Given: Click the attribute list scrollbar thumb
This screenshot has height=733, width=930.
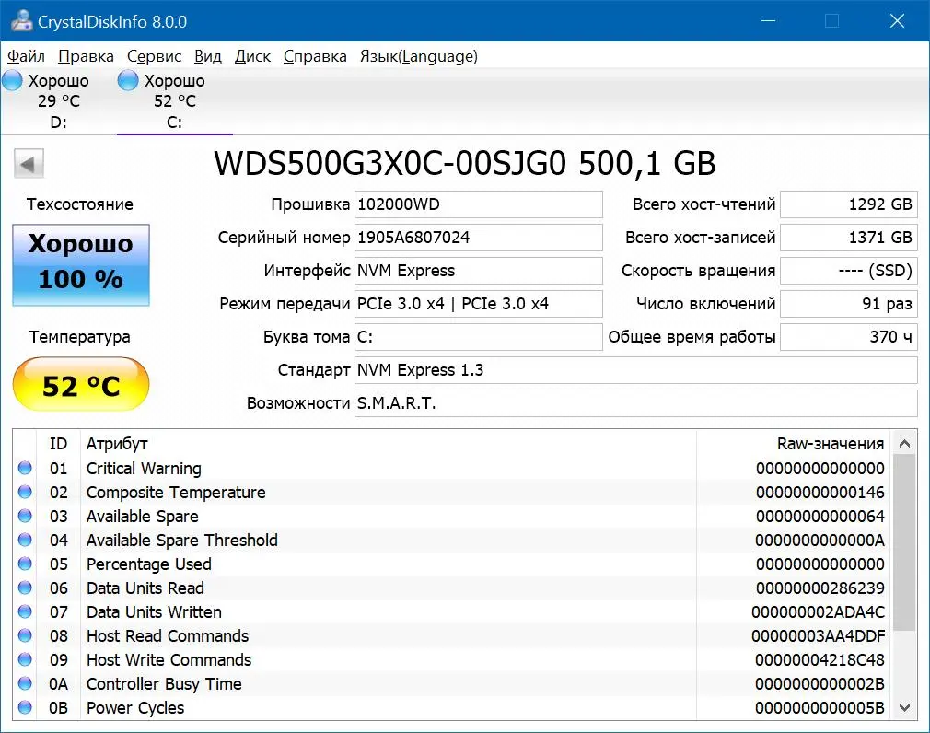Looking at the screenshot, I should [904, 542].
